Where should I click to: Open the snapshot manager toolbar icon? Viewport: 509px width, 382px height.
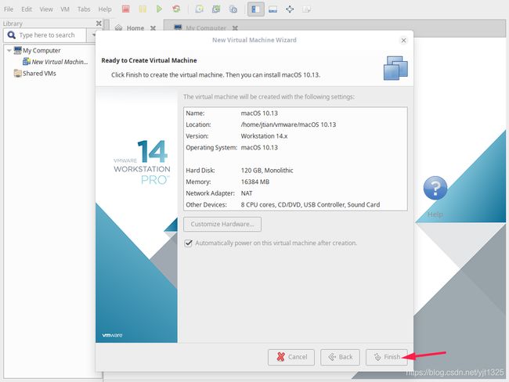coord(233,9)
